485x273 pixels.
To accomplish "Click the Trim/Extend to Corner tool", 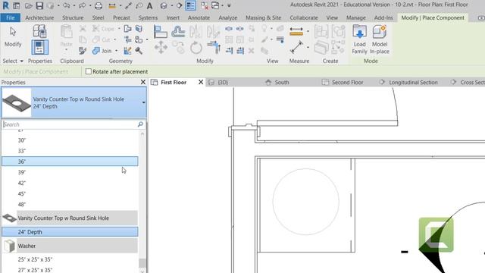I will tap(214, 48).
